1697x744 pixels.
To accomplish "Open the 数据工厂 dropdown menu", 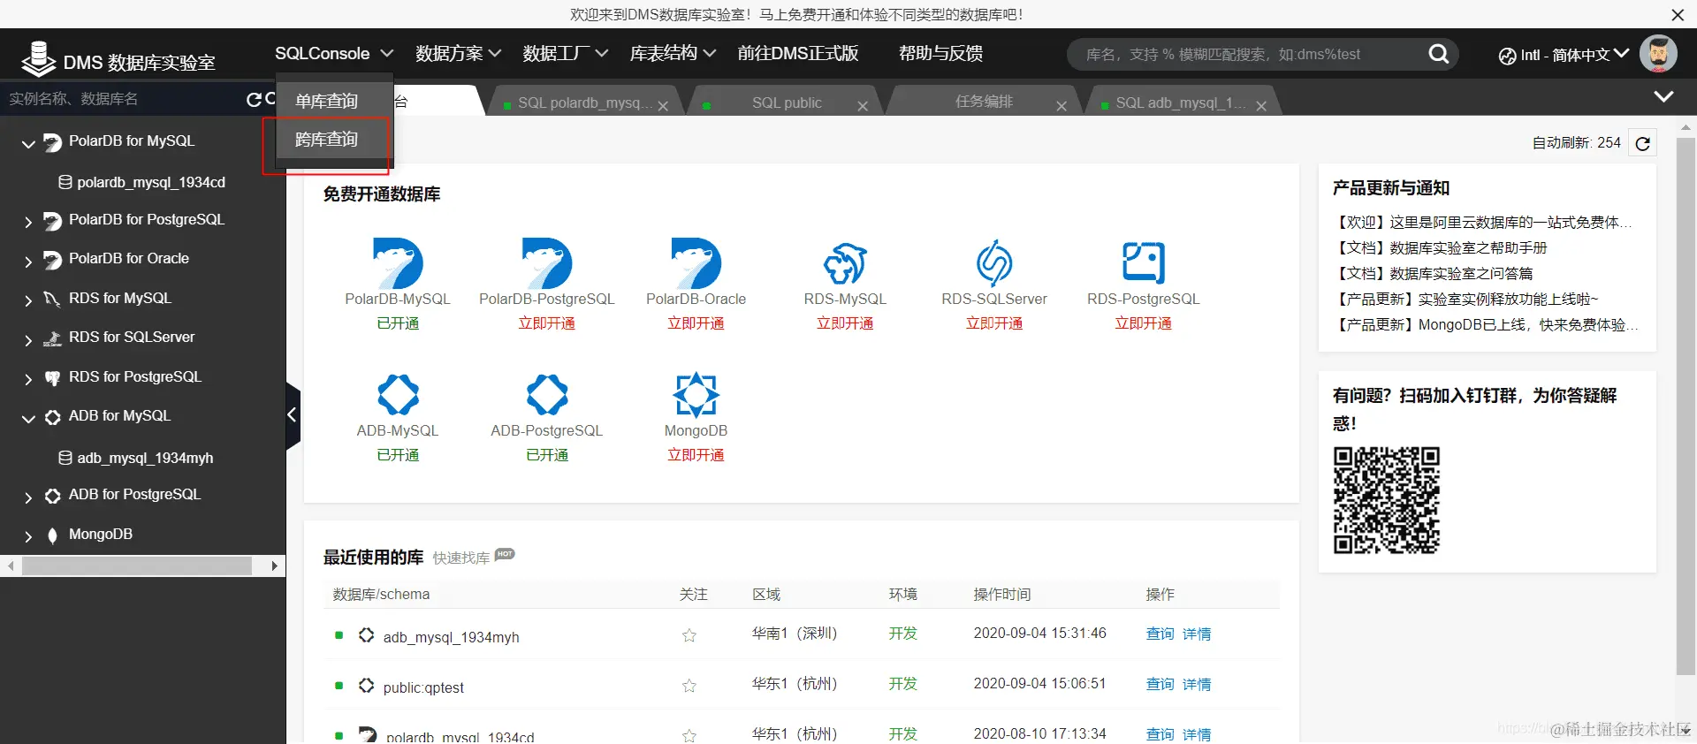I will click(x=566, y=53).
